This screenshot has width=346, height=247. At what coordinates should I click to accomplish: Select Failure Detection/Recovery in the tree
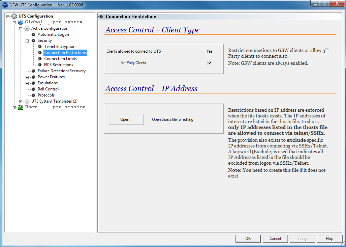[x=62, y=71]
